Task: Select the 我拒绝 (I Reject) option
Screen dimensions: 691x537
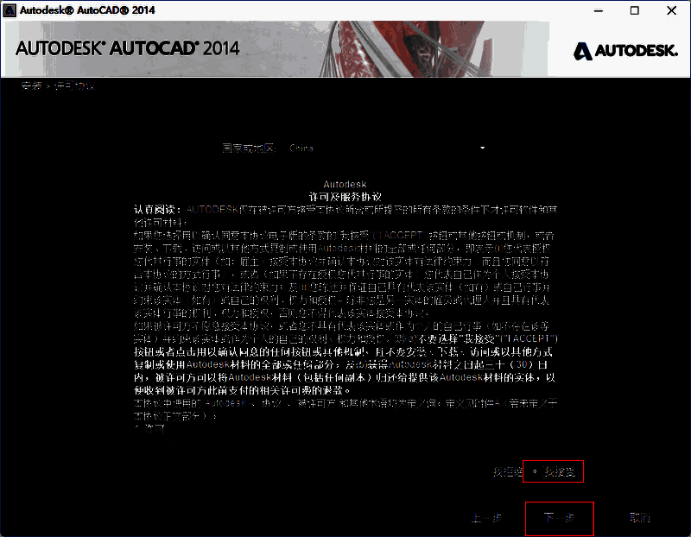Action: point(507,471)
